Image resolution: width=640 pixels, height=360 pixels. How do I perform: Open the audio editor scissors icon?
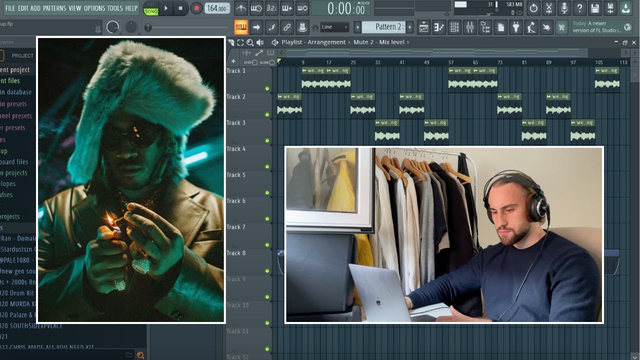pos(549,8)
